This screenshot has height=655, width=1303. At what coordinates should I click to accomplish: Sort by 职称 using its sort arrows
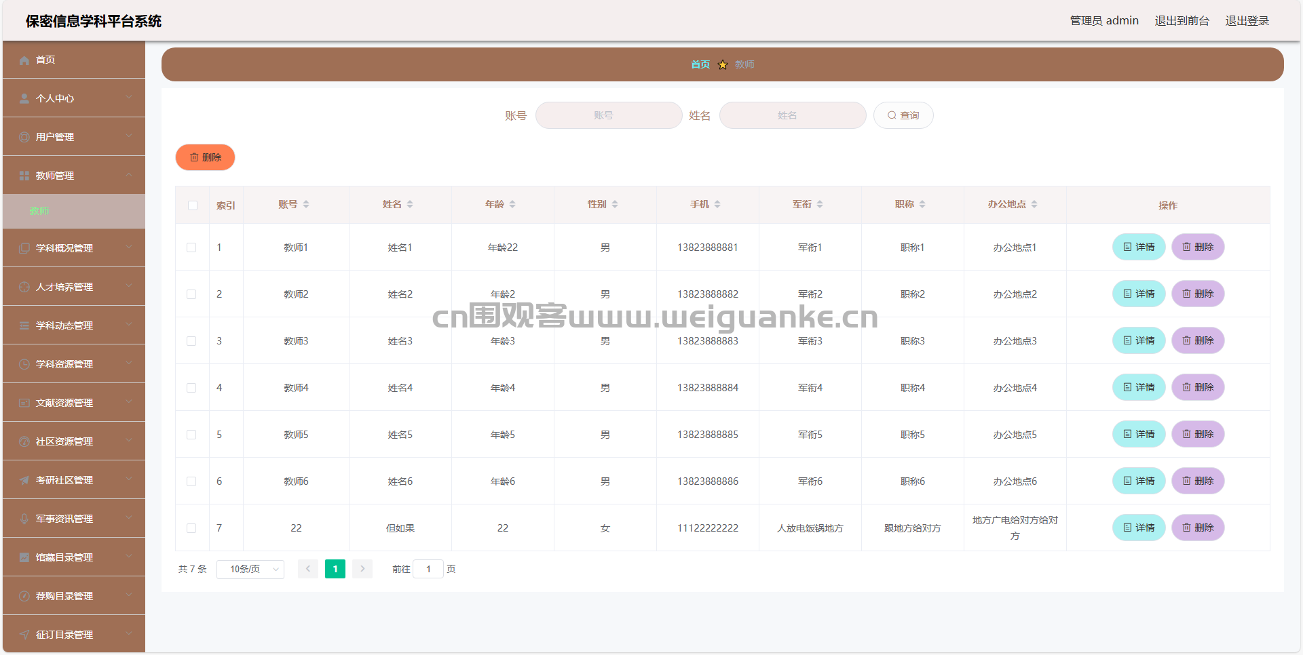(x=922, y=205)
